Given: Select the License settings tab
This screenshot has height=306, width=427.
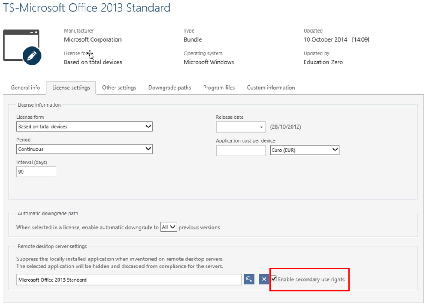Looking at the screenshot, I should tap(71, 88).
